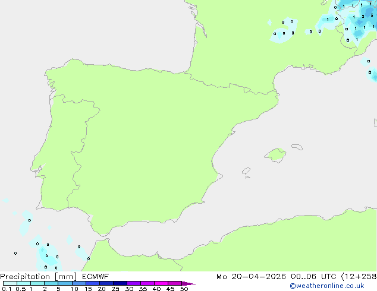377x291 pixels.
Task: Open the weatheronline.co.uk copyright link
Action: 327,286
